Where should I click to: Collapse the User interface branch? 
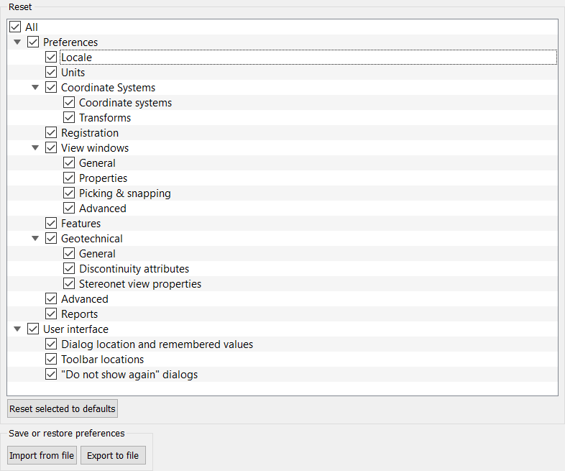[17, 329]
